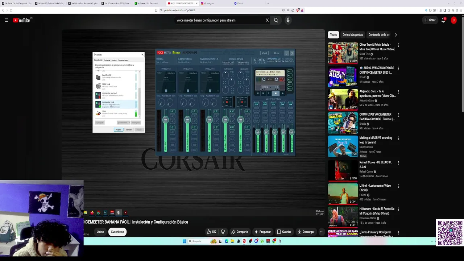Image resolution: width=464 pixels, height=261 pixels.
Task: Click the Suscribirse button
Action: tap(117, 232)
